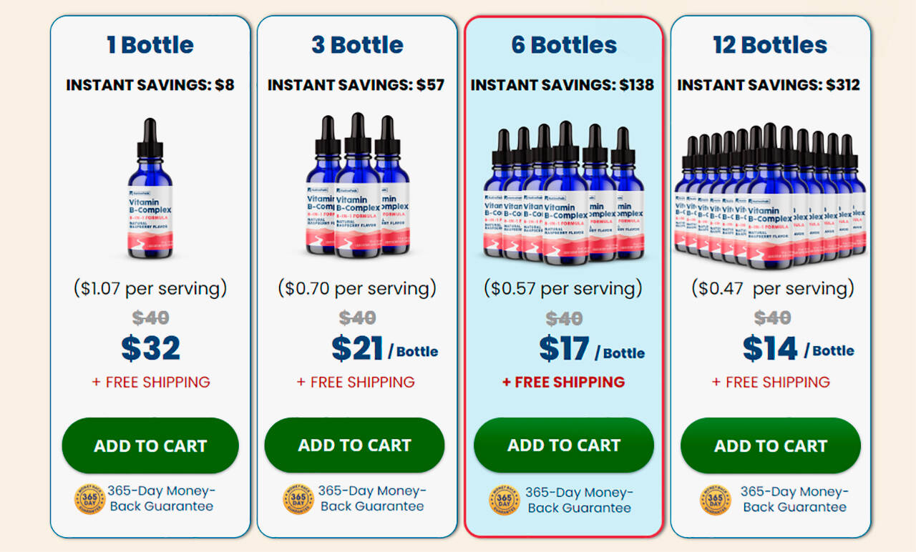Image resolution: width=916 pixels, height=552 pixels.
Task: Click the $32 price text
Action: [x=150, y=348]
